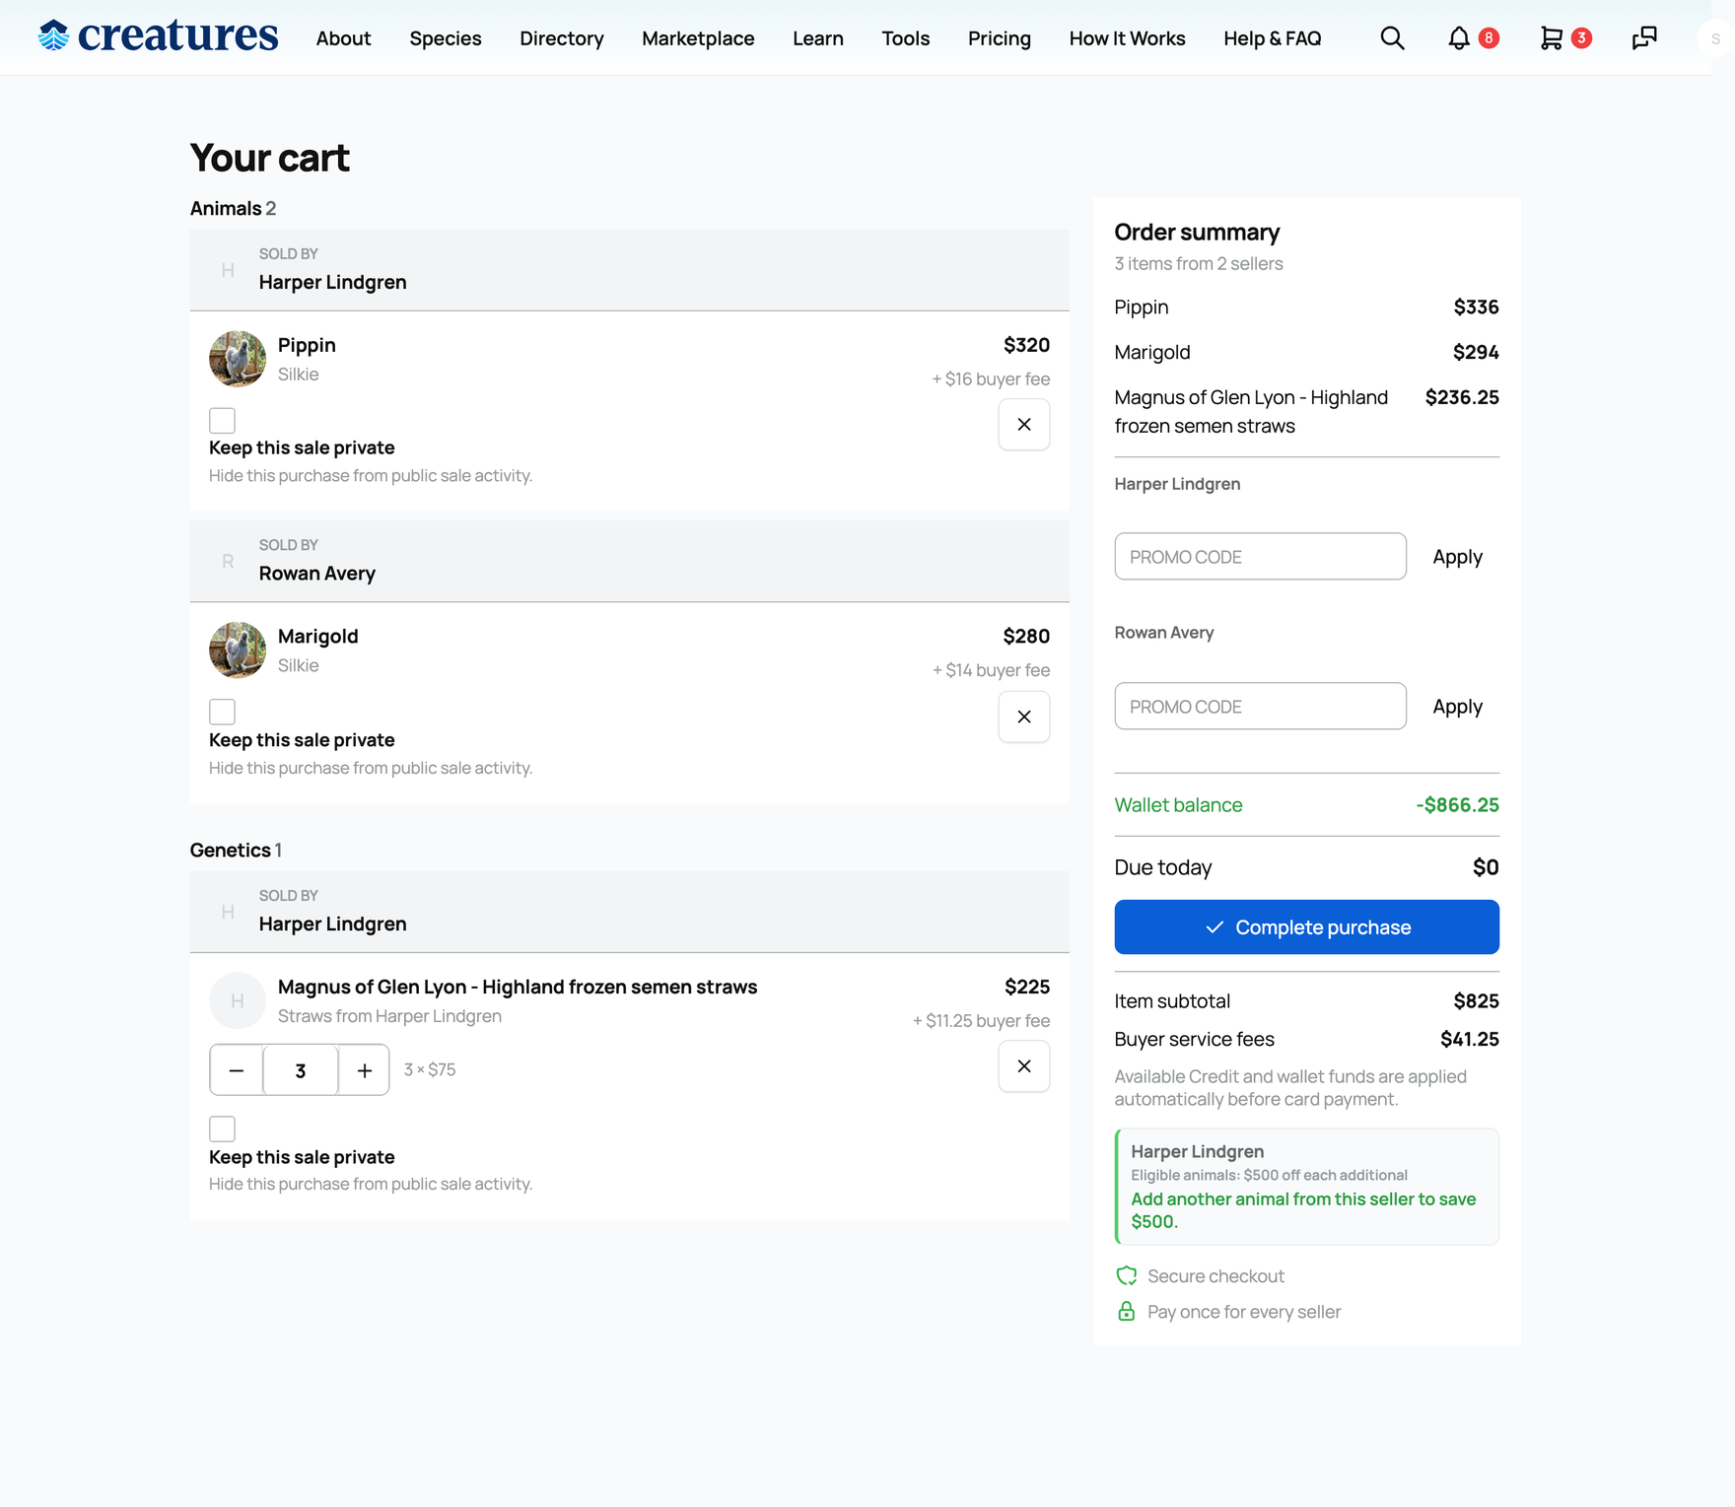This screenshot has width=1735, height=1507.
Task: Open Marketplace navigation item
Action: 698,38
